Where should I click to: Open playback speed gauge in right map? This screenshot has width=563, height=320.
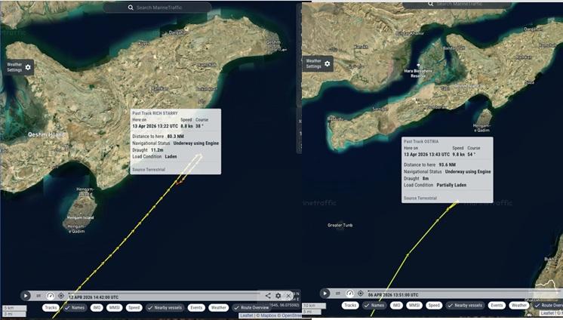click(x=349, y=294)
